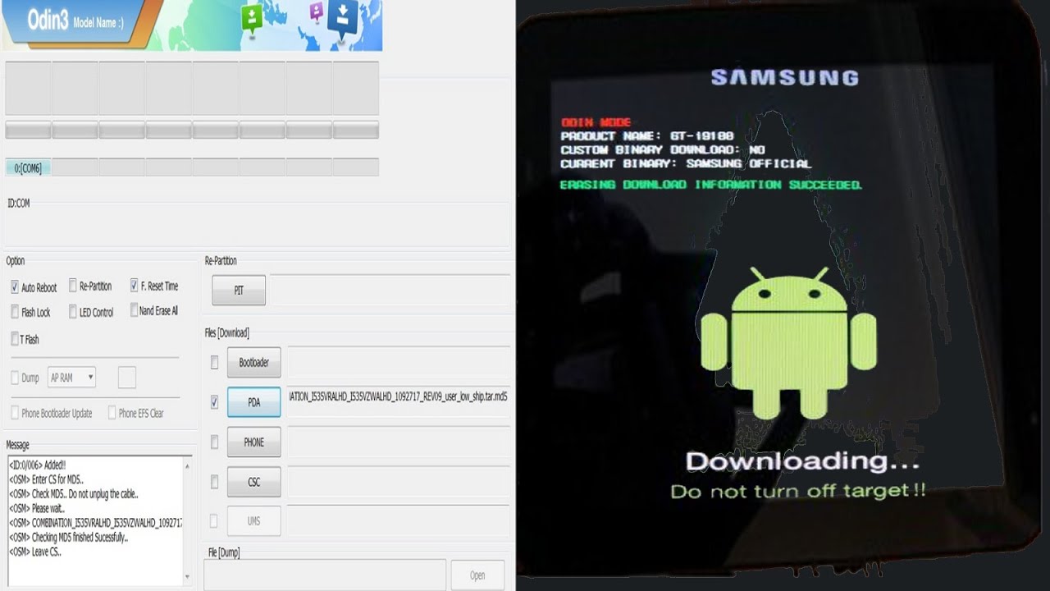Check the CSC file checkbox
1050x591 pixels.
pos(214,482)
